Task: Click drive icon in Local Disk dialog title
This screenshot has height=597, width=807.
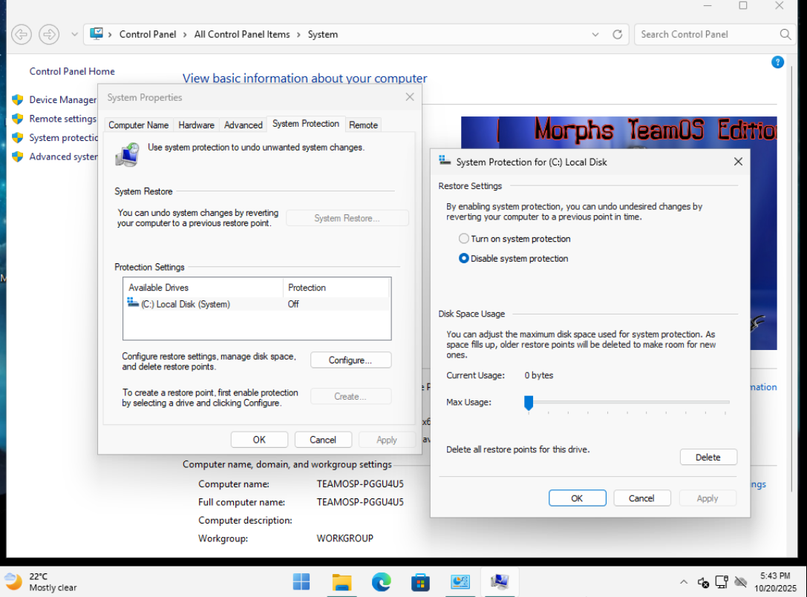Action: (444, 160)
